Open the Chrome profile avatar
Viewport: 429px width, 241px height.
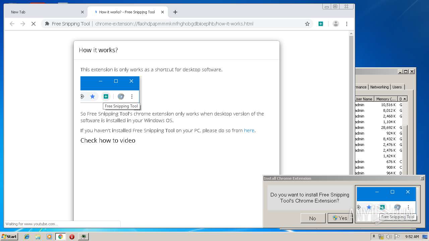335,24
